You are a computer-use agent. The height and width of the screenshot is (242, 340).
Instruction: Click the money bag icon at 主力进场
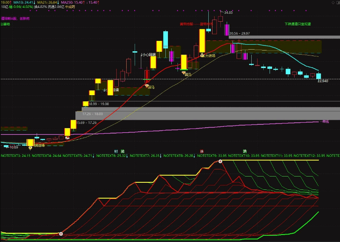202,55
